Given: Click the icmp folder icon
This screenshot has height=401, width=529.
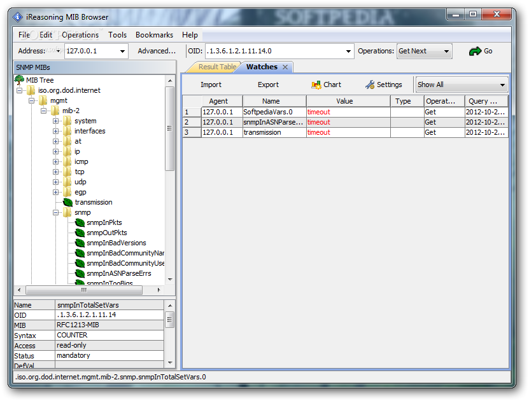Looking at the screenshot, I should (x=67, y=161).
